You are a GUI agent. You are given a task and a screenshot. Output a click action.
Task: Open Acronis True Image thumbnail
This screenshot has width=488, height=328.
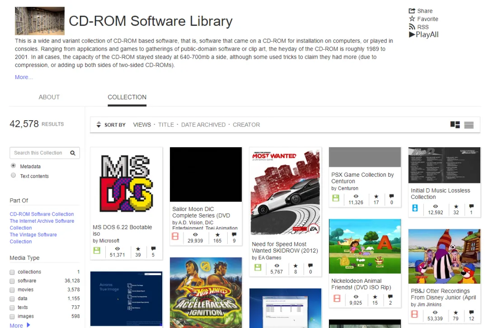pyautogui.click(x=127, y=299)
